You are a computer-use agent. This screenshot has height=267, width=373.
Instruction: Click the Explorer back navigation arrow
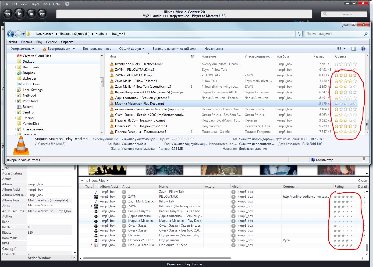click(10, 34)
